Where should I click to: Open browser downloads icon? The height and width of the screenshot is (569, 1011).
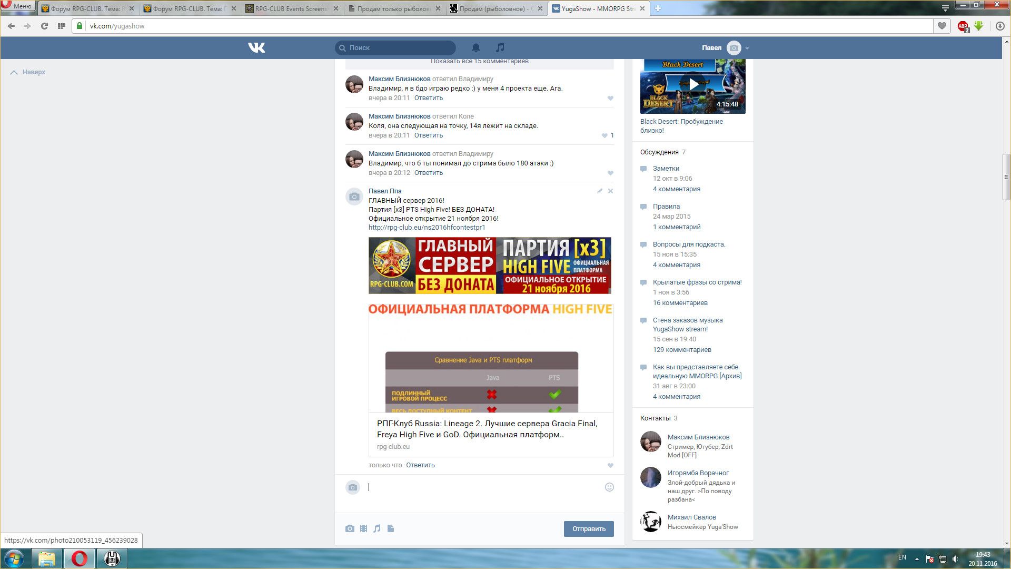coord(1000,26)
